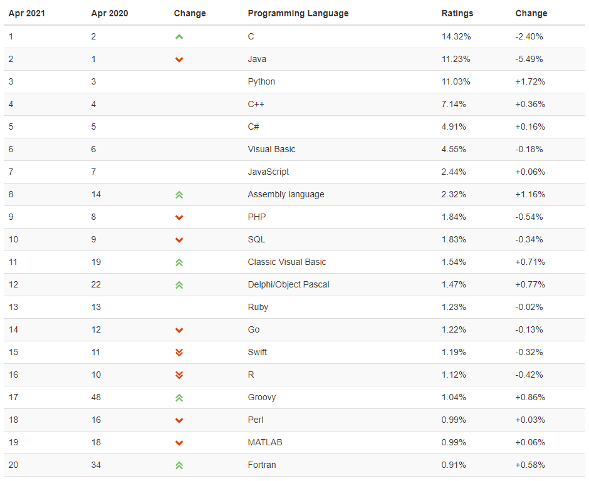Select the Python language name
This screenshot has height=481, width=589.
261,82
